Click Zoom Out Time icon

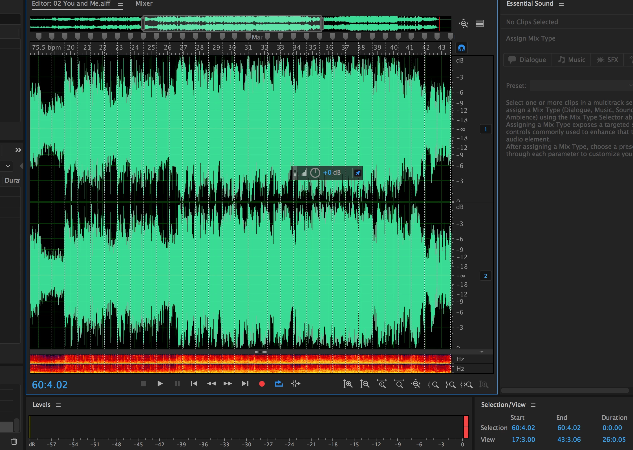399,384
